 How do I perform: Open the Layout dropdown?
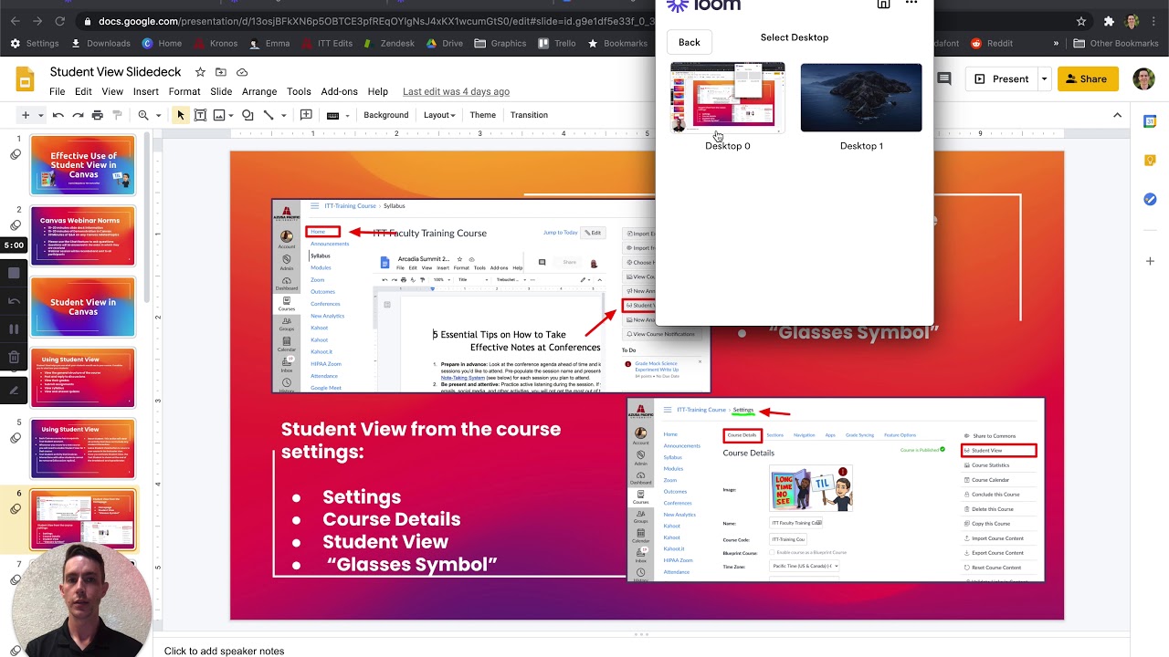coord(439,115)
